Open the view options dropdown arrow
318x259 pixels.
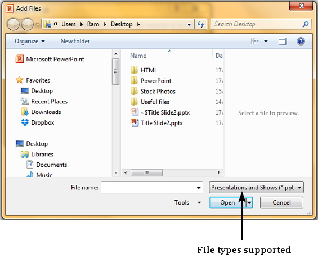coord(266,42)
